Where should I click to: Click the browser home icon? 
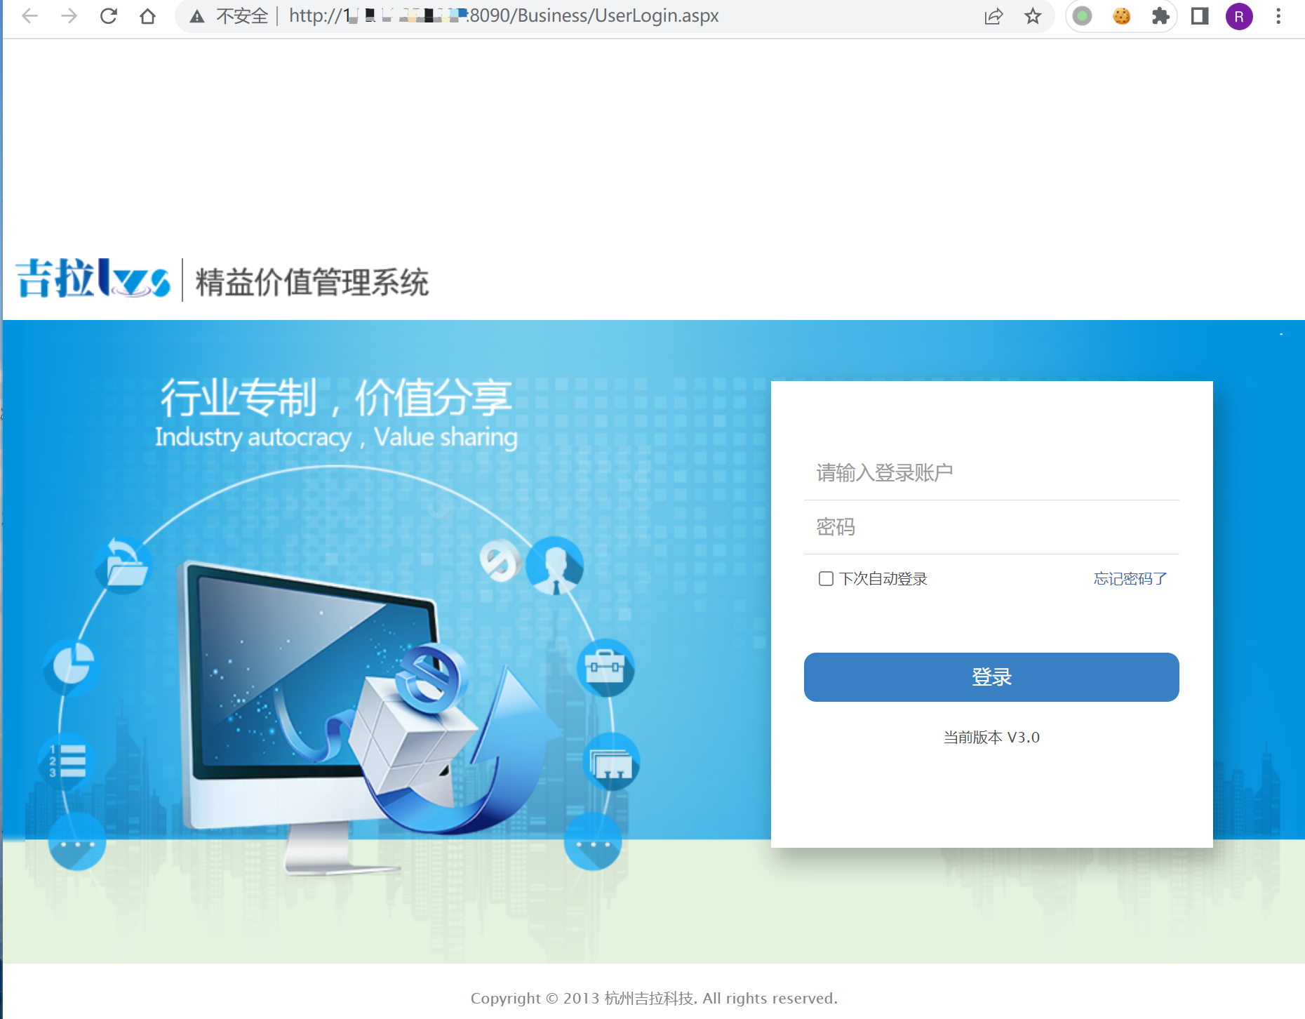pos(147,16)
